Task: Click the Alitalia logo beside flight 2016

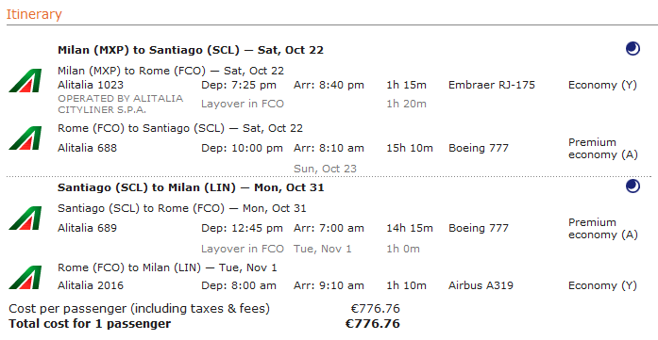Action: pyautogui.click(x=25, y=277)
